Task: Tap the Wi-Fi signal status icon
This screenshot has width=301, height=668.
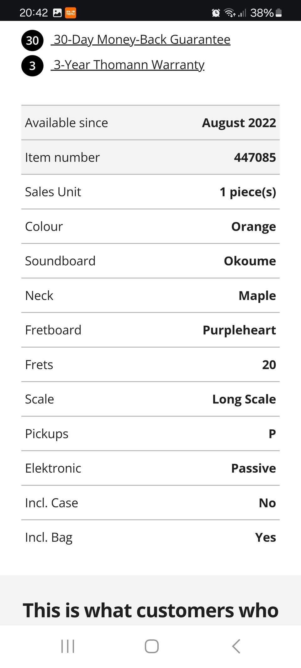Action: (230, 13)
